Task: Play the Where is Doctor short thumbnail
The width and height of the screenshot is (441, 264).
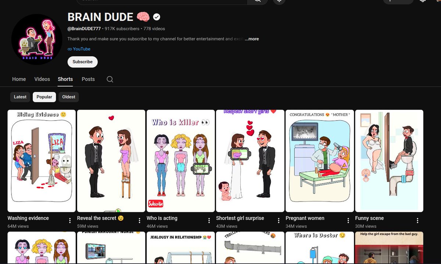Action: [320, 248]
